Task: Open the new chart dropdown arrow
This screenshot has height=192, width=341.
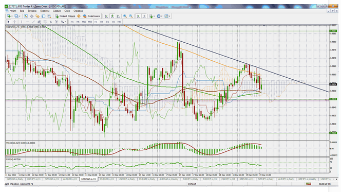Action: [12, 16]
